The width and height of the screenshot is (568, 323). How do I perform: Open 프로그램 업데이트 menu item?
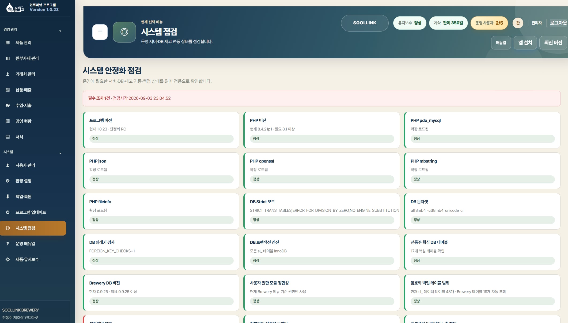pos(33,212)
